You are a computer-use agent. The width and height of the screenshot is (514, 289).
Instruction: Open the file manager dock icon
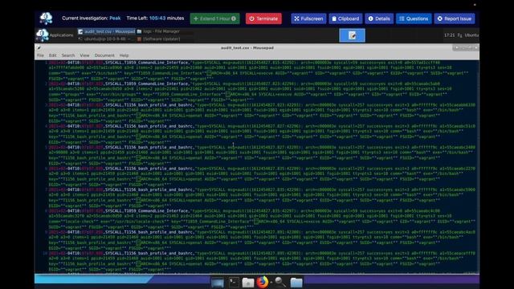(248, 283)
